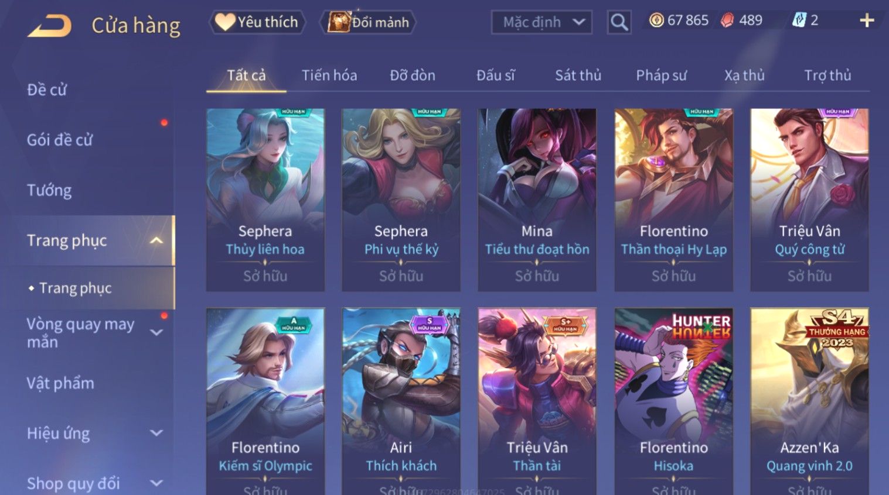Expand the Vòng quay may mắn section
Screen dimensions: 889x495
click(x=156, y=332)
